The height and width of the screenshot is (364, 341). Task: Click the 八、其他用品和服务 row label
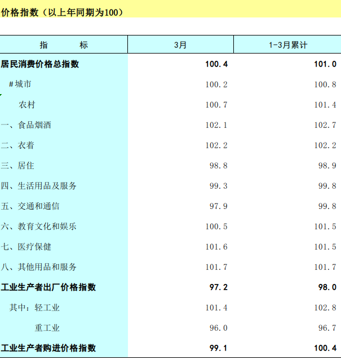39,267
